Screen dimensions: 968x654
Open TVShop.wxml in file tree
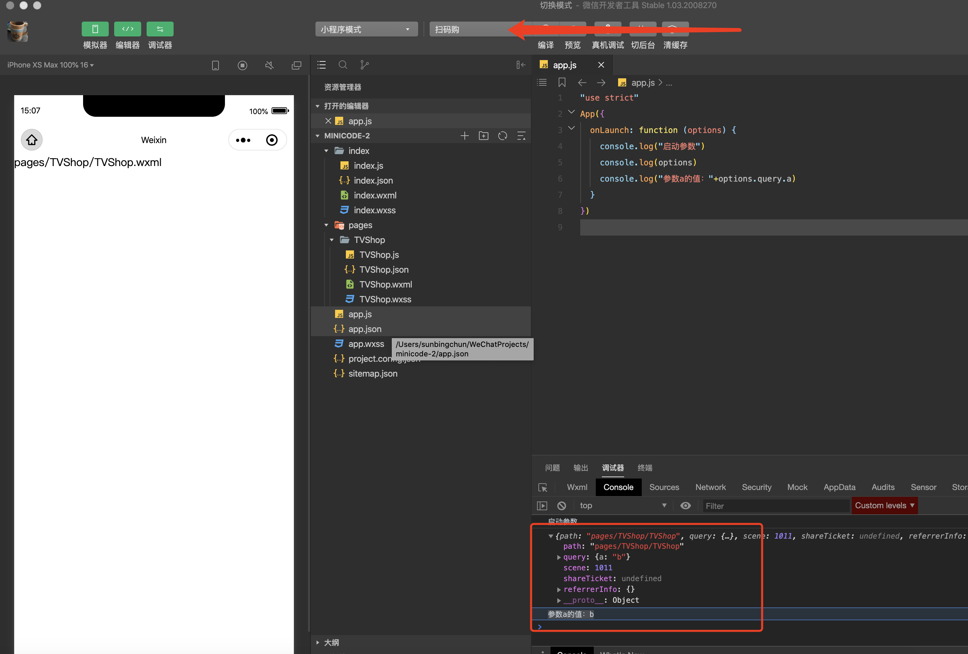click(x=385, y=284)
